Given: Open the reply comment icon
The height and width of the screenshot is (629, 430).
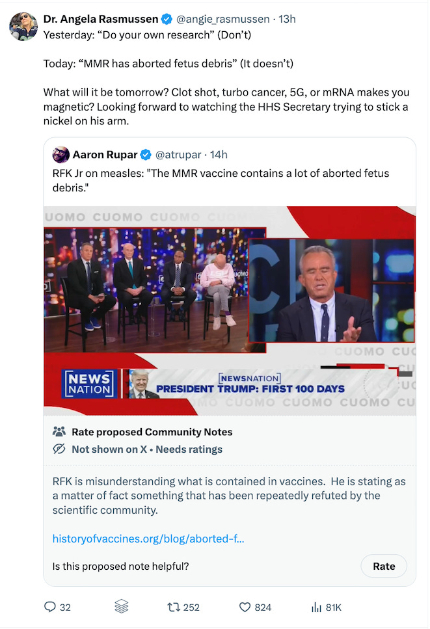Looking at the screenshot, I should tap(49, 607).
